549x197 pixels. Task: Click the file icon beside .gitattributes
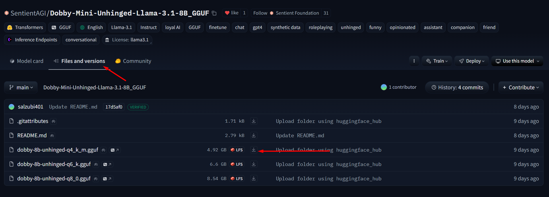click(11, 121)
